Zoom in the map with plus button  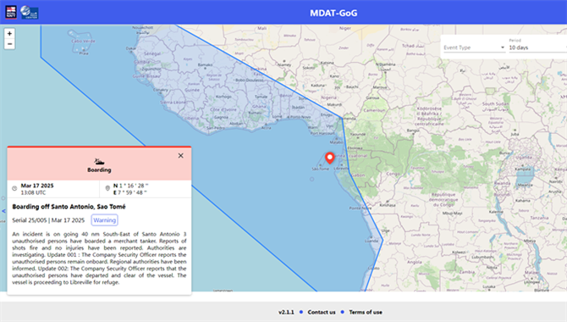pos(9,34)
